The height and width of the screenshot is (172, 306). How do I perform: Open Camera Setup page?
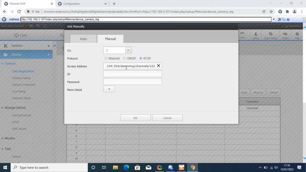pos(21,78)
